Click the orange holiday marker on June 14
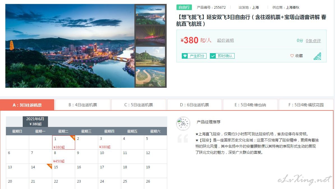Screen dimensions: 335x189 pyautogui.click(x=49, y=166)
